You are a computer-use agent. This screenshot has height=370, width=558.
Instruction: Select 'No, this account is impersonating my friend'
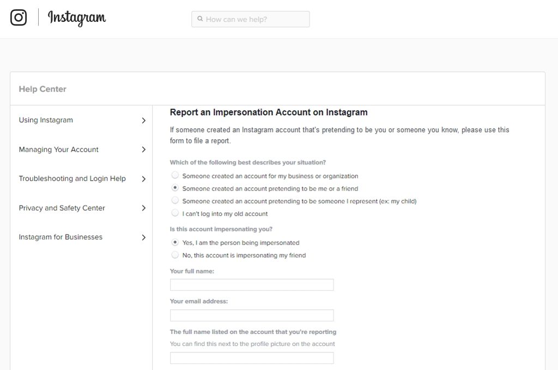click(x=175, y=255)
